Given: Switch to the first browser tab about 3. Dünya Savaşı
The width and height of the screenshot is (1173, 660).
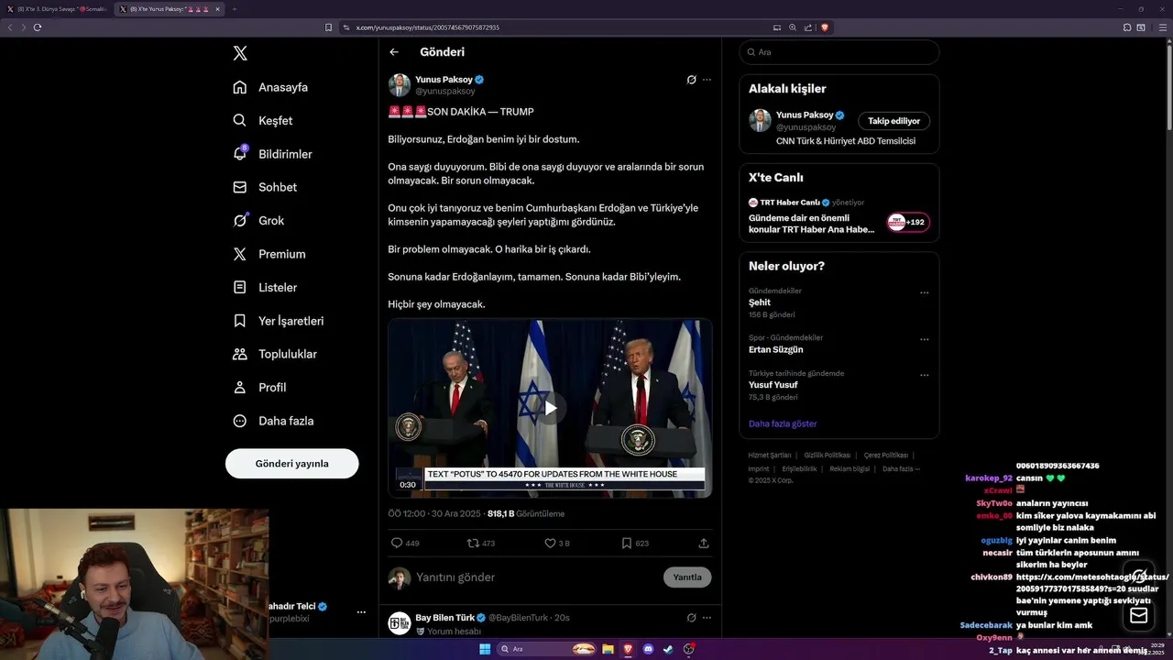Looking at the screenshot, I should click(x=57, y=9).
